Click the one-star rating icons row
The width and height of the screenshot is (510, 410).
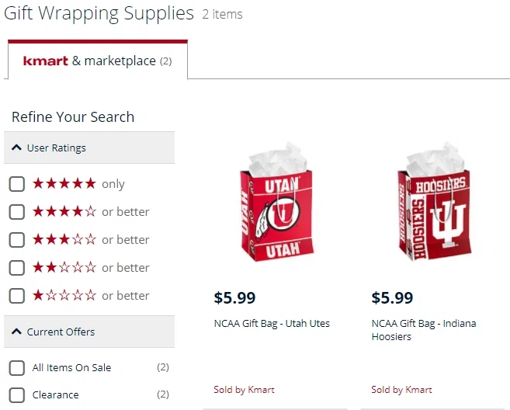click(x=64, y=296)
